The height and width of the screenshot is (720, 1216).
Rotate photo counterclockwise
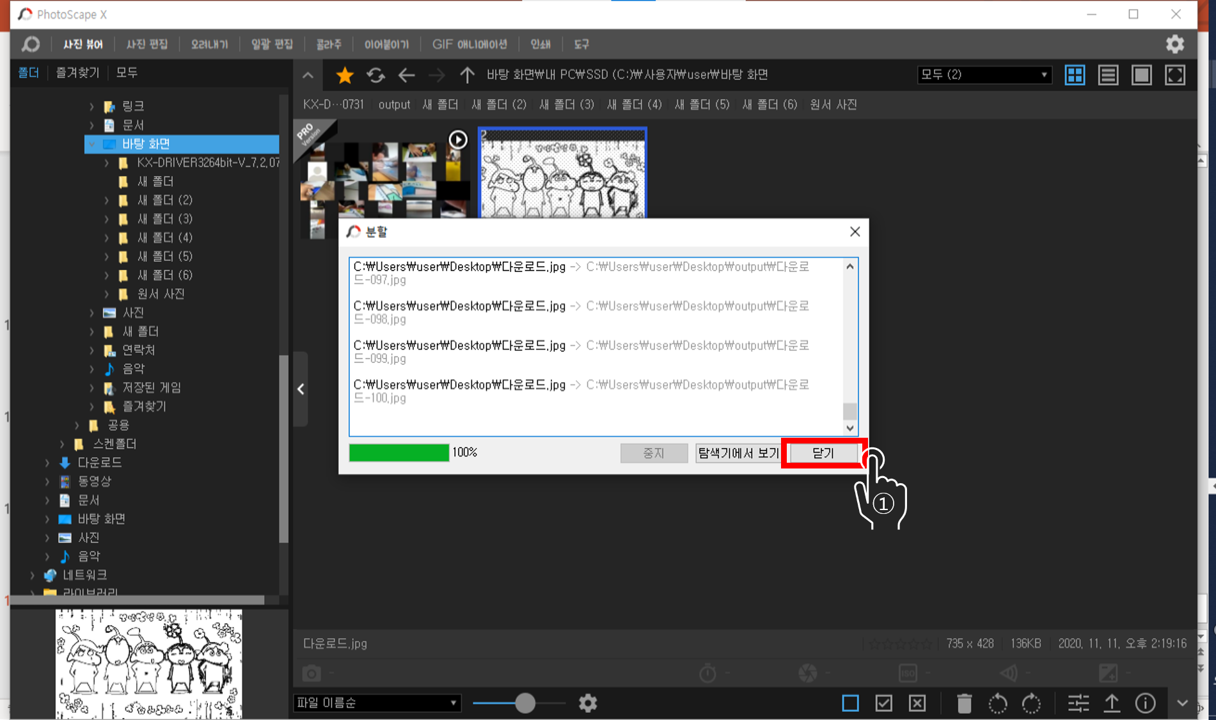click(x=998, y=703)
